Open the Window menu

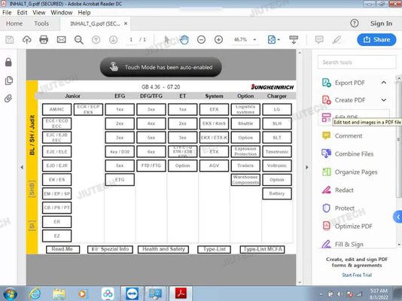tap(62, 13)
